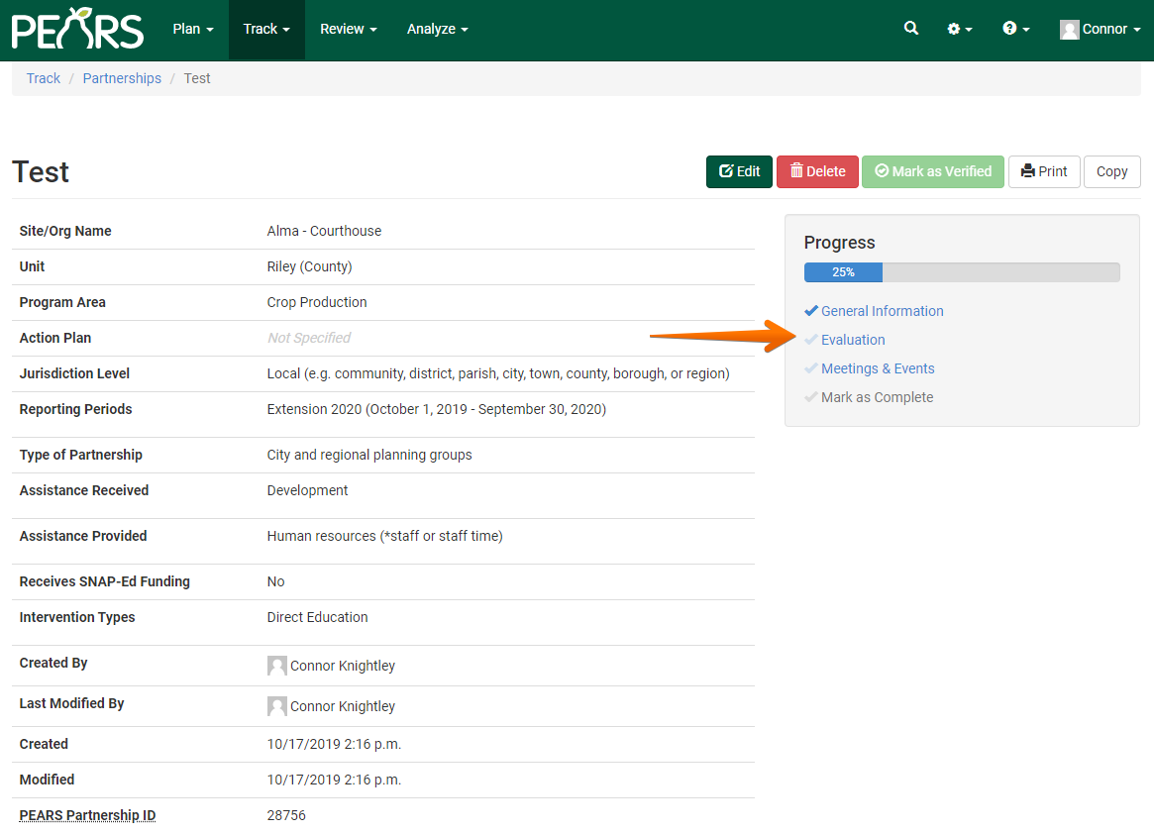Click the checkmark icon on Mark as Verified

880,171
